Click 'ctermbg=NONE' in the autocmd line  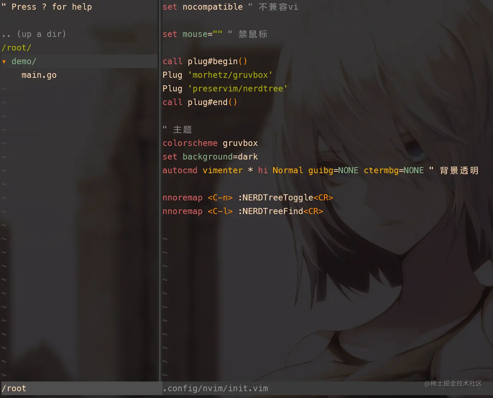pos(394,170)
